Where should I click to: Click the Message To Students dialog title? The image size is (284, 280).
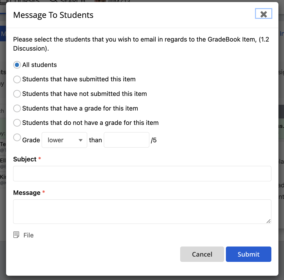click(53, 15)
